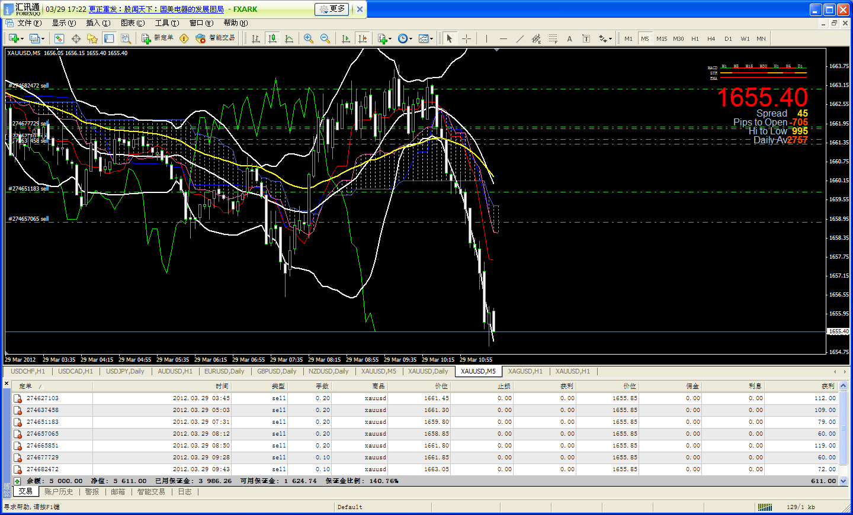Select the Fibonacci retracement tool

pos(553,38)
